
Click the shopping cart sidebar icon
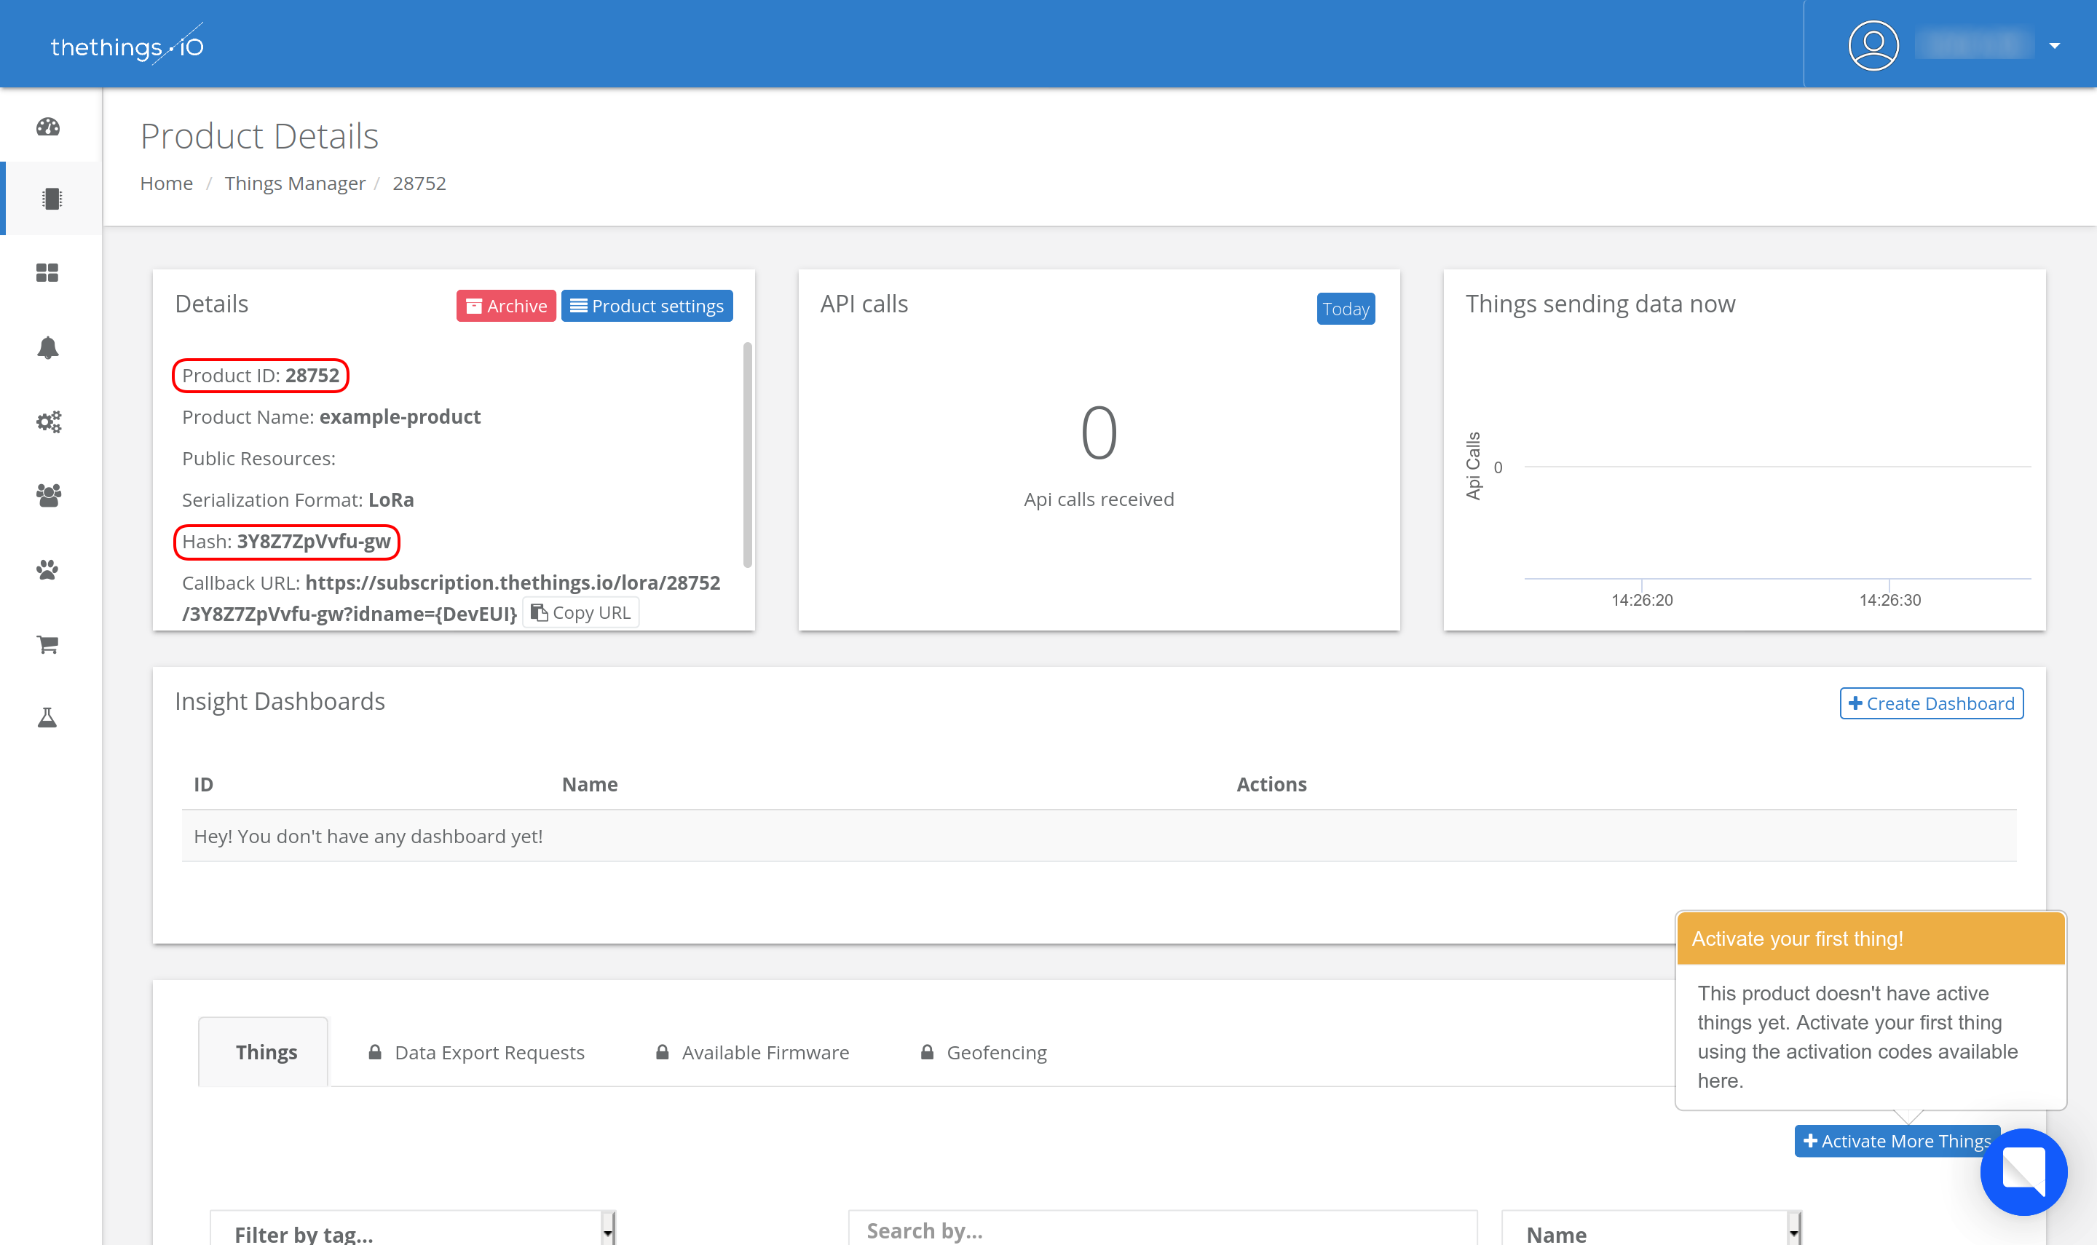tap(48, 644)
